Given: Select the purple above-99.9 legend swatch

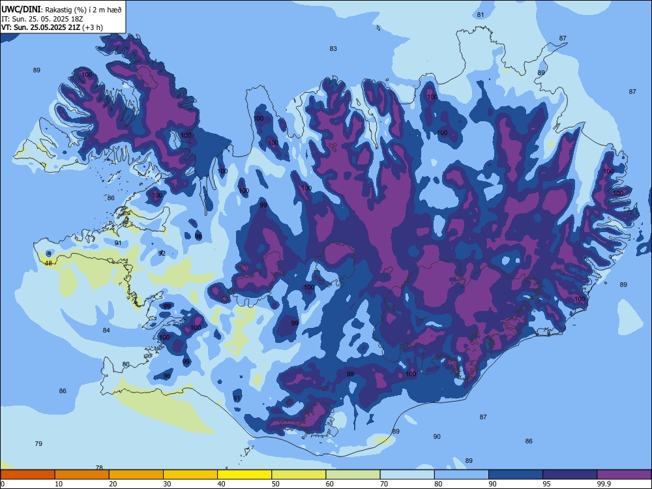Looking at the screenshot, I should point(624,475).
